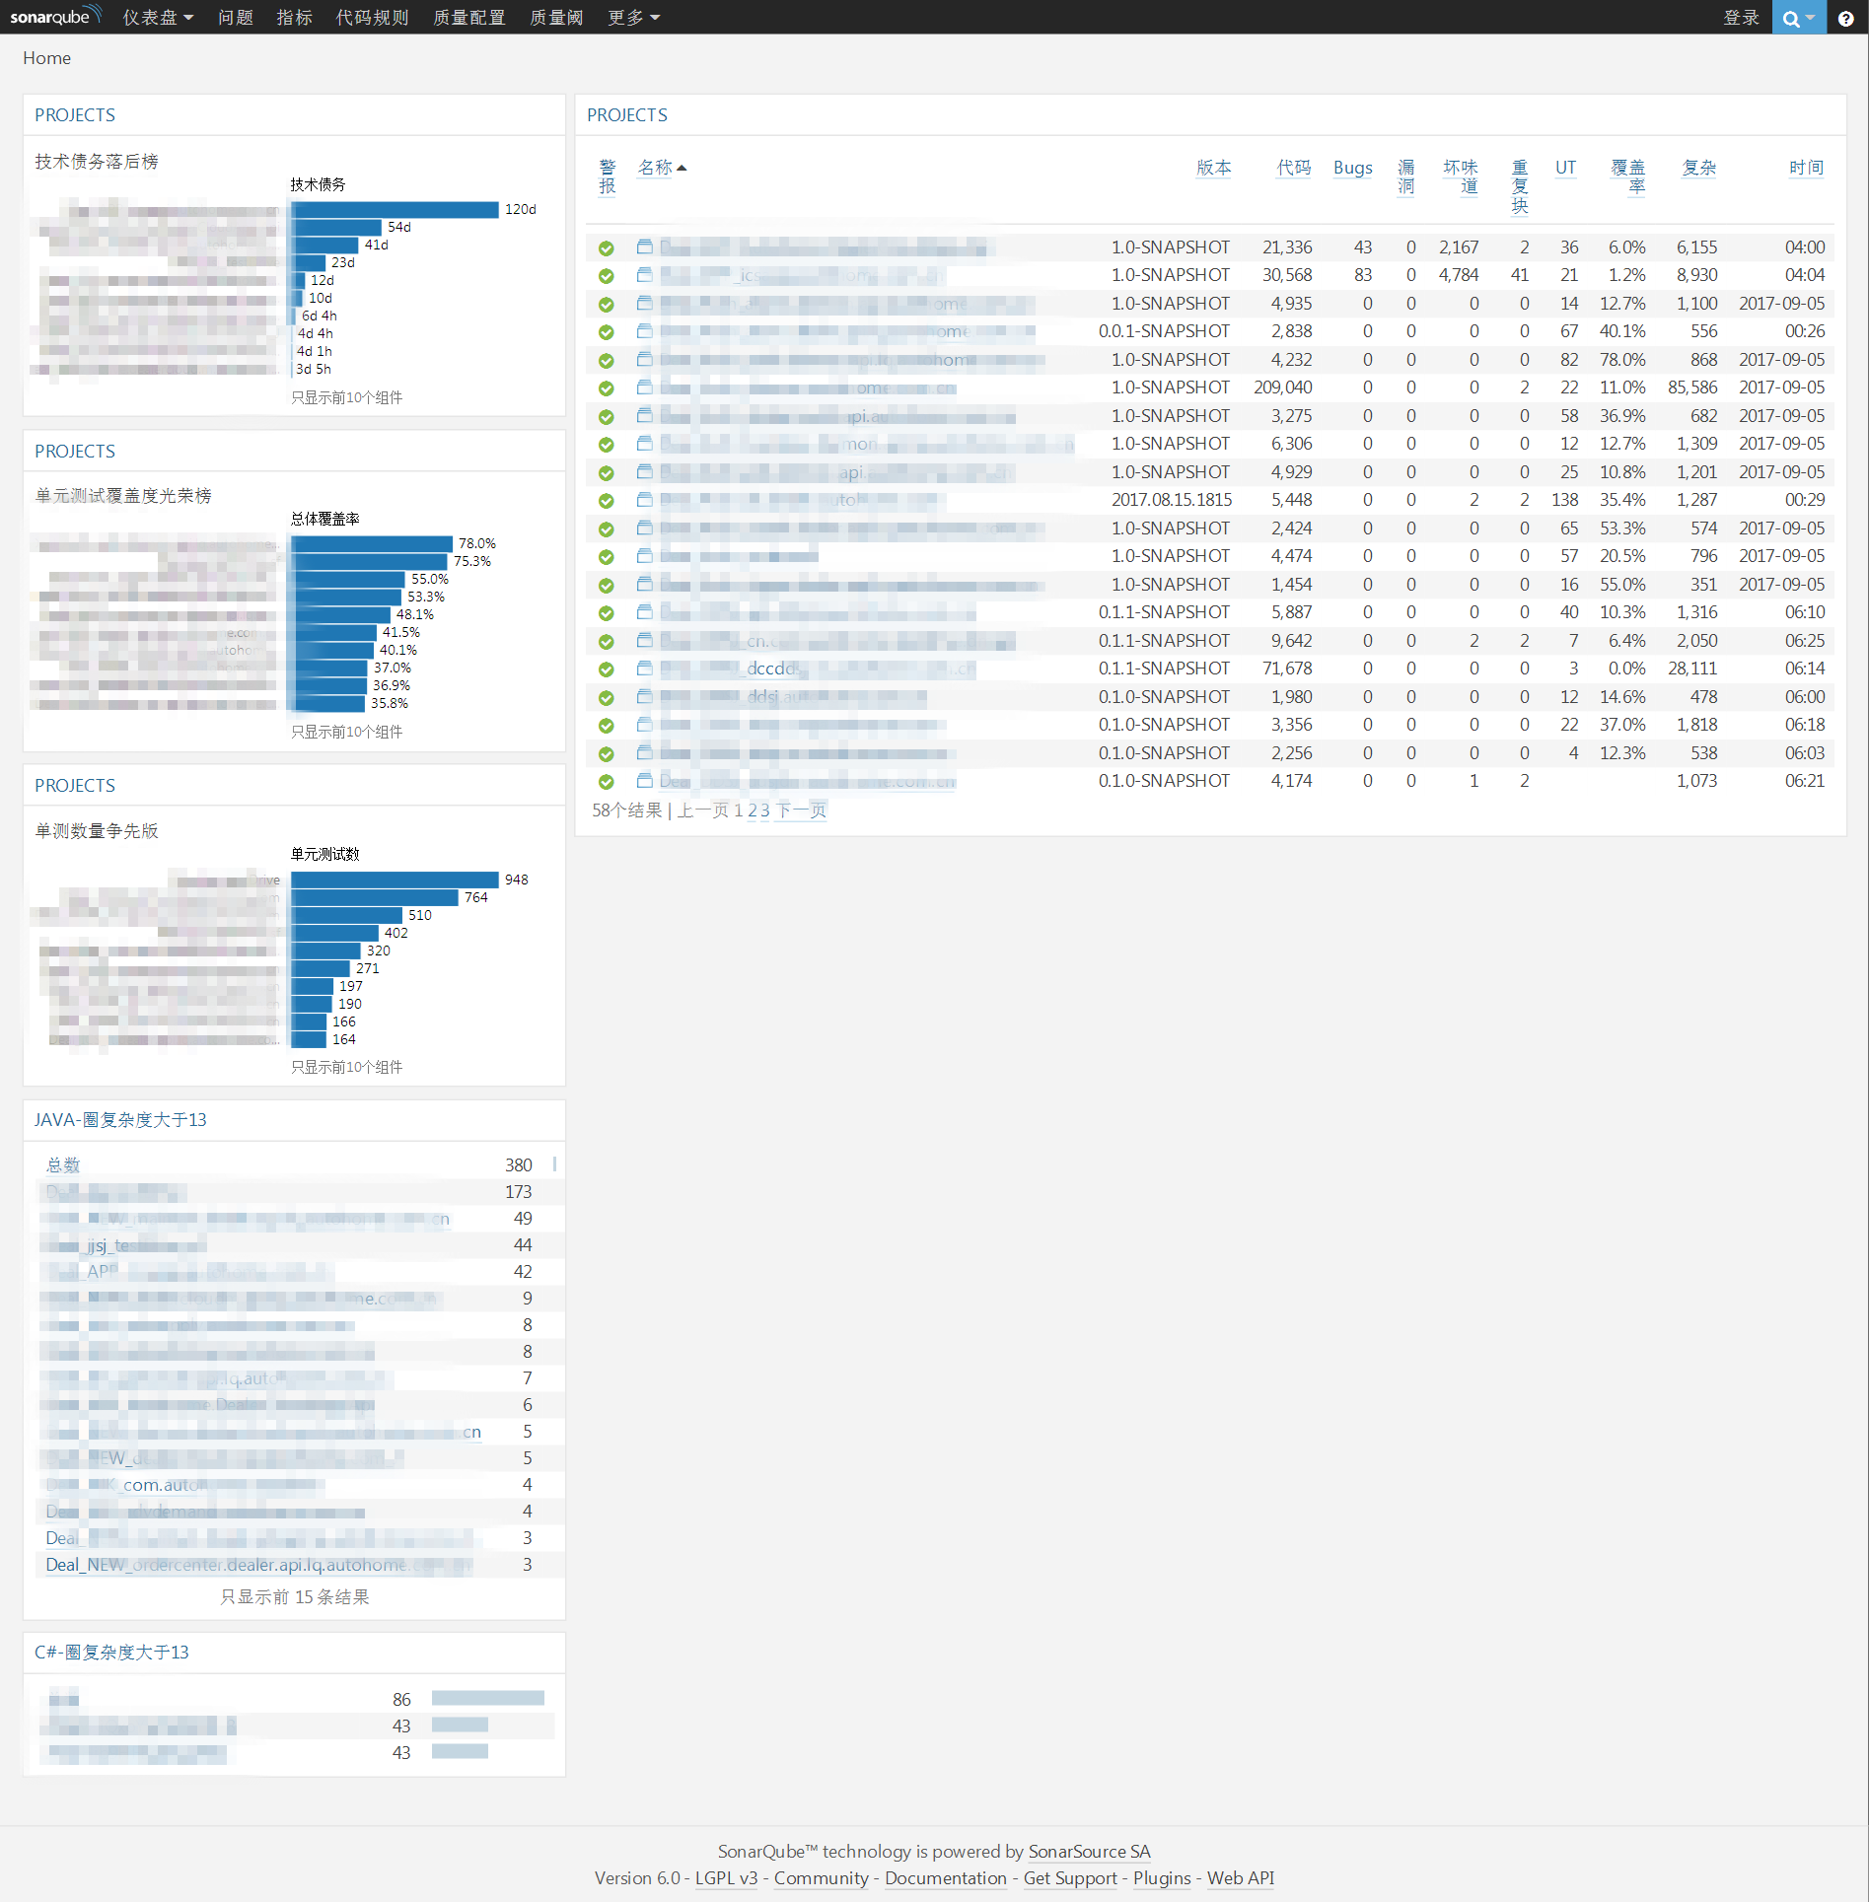The image size is (1869, 1902).
Task: Click the green status icon in the 4,474 code row
Action: coord(607,557)
